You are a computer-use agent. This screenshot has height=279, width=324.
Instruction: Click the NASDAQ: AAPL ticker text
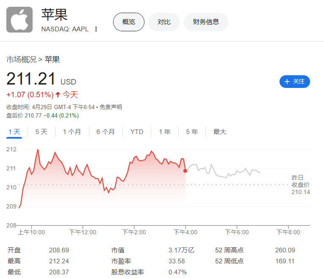pos(65,29)
